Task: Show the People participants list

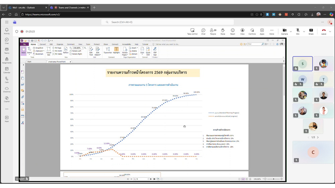Action: (x=213, y=31)
